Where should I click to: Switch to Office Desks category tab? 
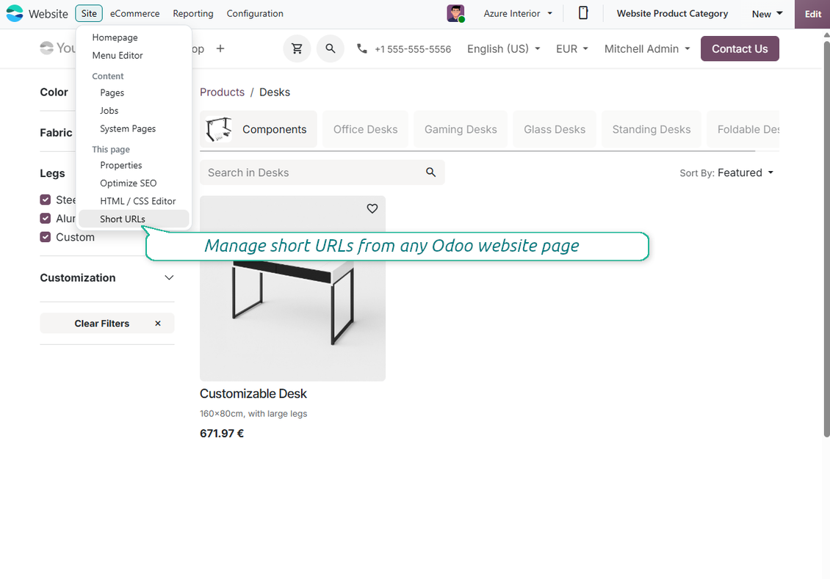[x=365, y=130]
